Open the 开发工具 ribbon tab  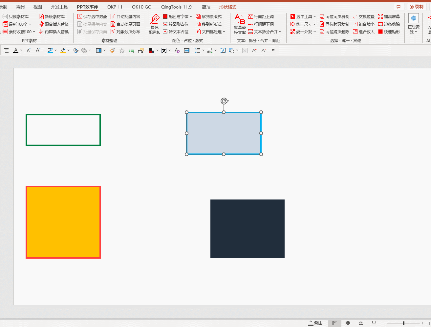pyautogui.click(x=59, y=7)
